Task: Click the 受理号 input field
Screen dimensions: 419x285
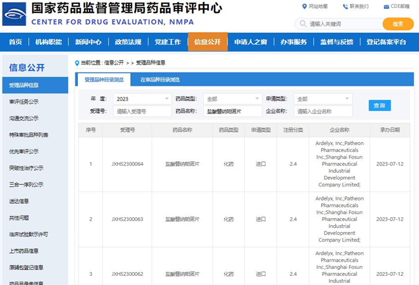Action: pos(141,112)
